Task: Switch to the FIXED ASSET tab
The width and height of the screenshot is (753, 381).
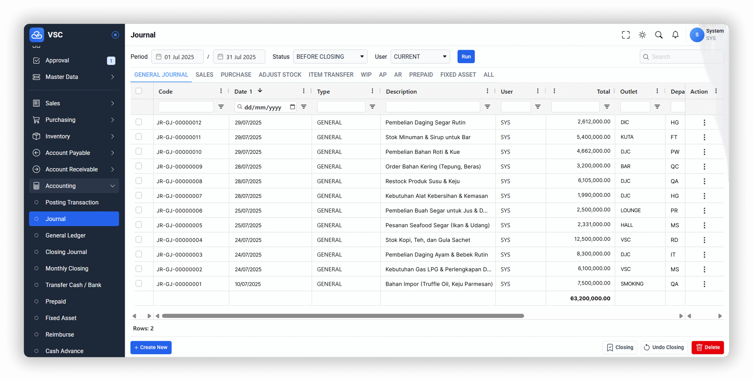Action: point(458,75)
